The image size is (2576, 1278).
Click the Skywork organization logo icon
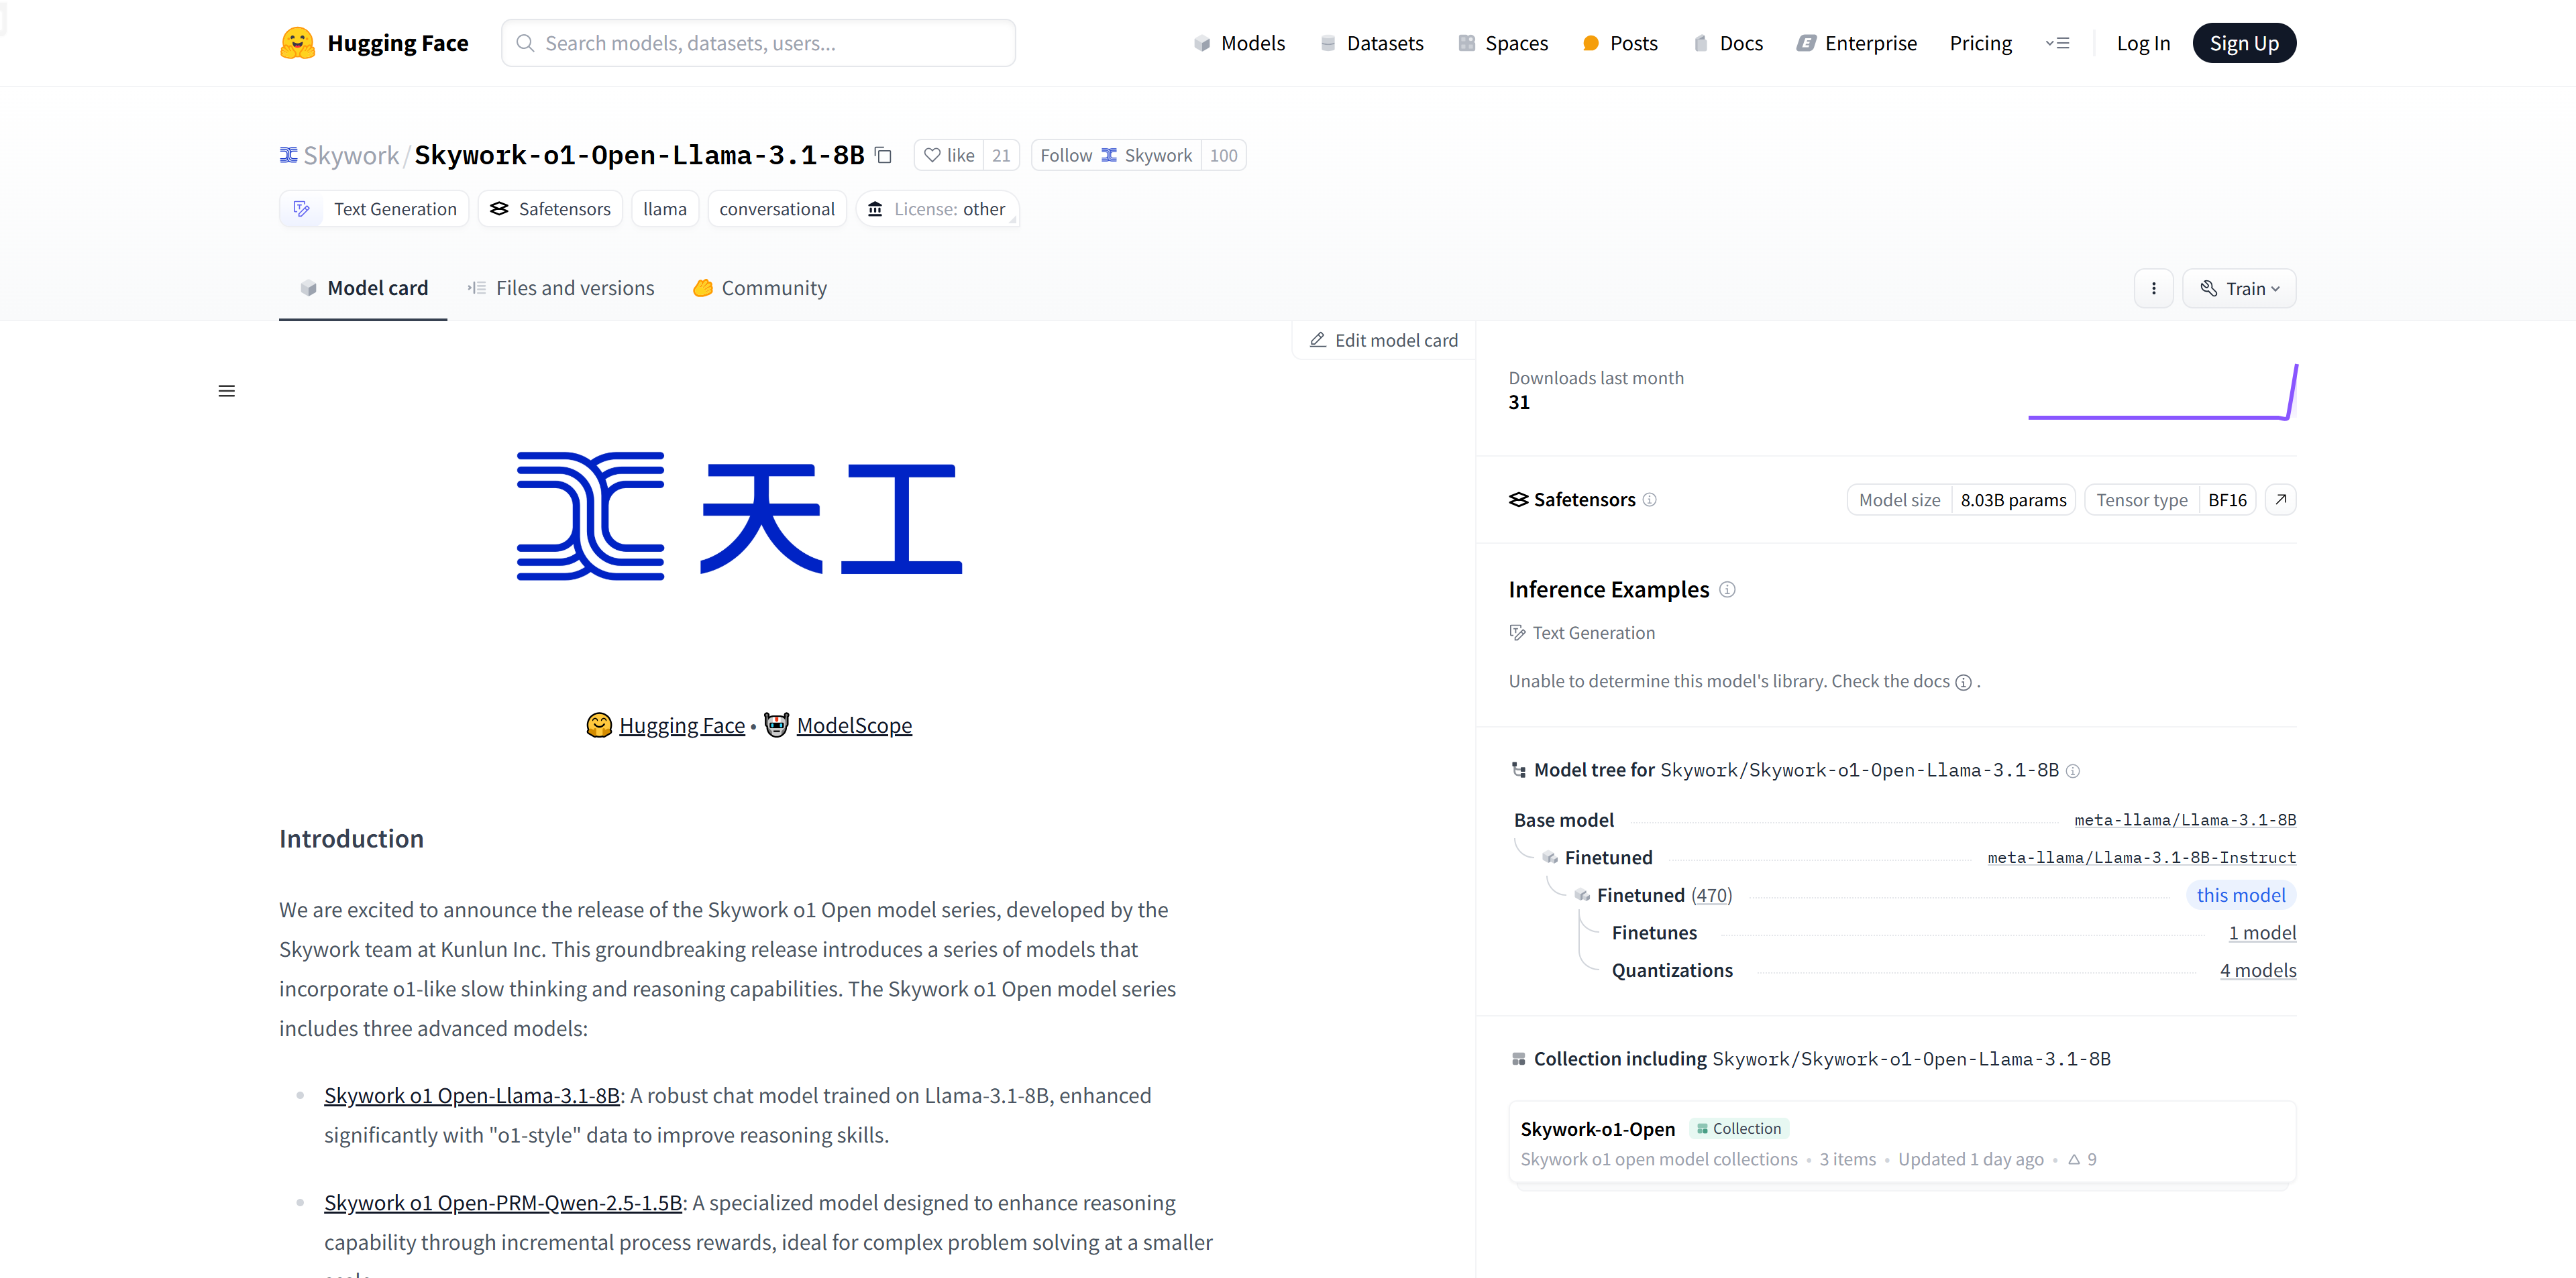(x=288, y=155)
